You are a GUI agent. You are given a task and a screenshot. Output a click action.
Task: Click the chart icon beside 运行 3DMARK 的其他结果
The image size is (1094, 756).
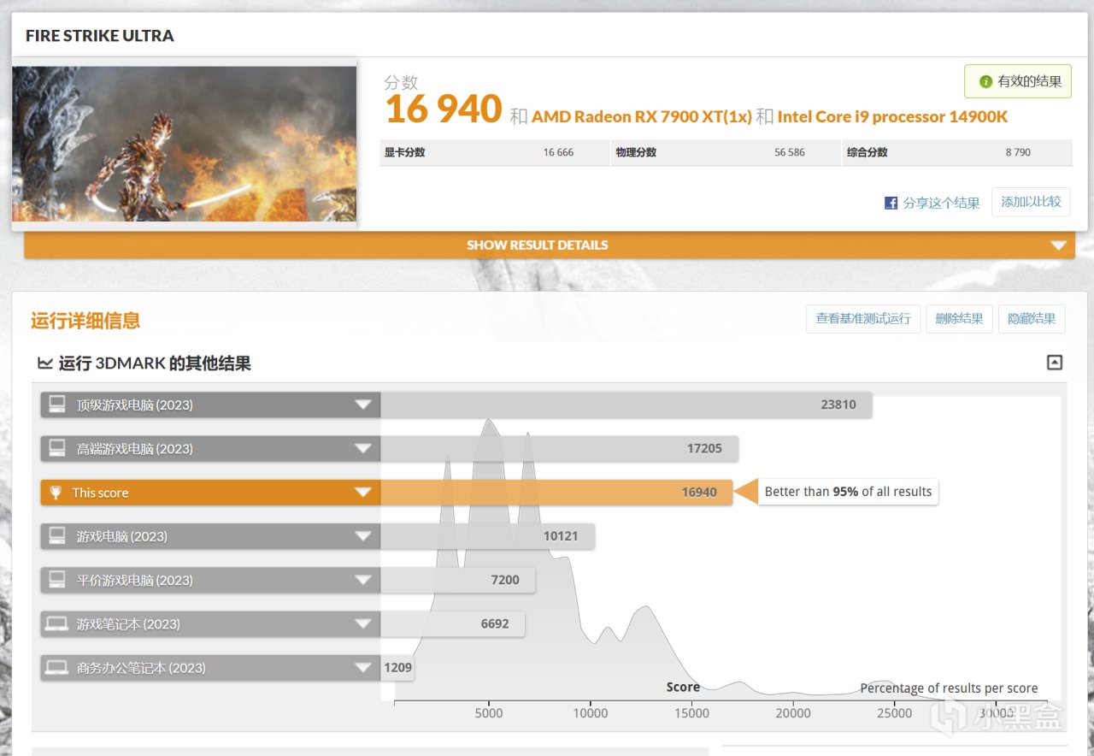coord(45,363)
